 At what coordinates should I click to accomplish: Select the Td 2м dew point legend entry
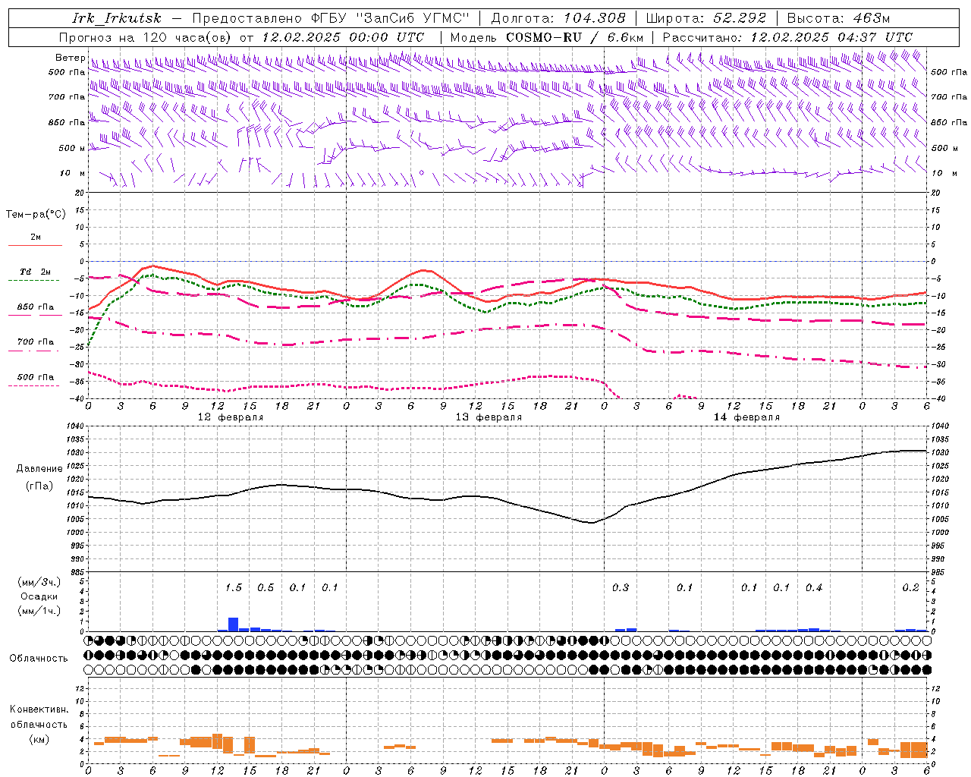pyautogui.click(x=36, y=272)
